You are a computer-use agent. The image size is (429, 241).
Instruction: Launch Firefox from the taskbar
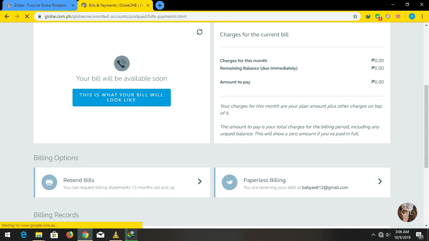70,235
